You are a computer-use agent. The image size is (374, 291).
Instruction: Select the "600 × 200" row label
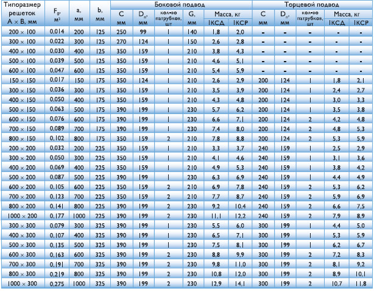pyautogui.click(x=22, y=187)
